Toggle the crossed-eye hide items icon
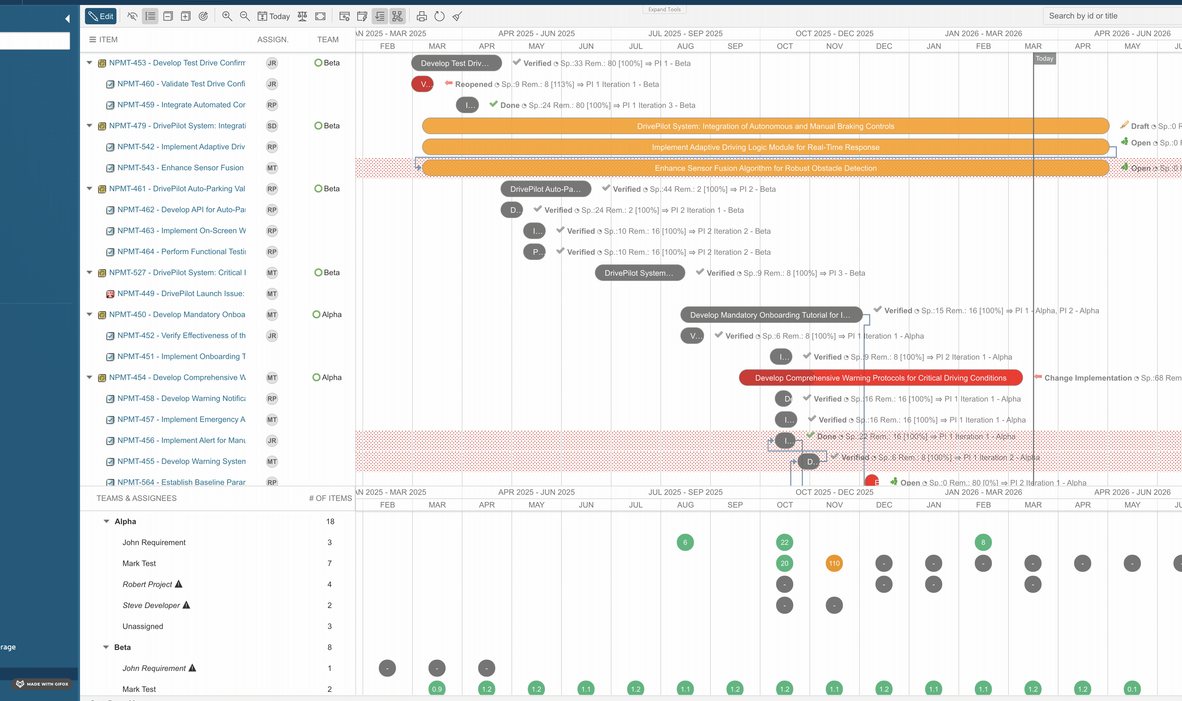The width and height of the screenshot is (1182, 701). 132,17
